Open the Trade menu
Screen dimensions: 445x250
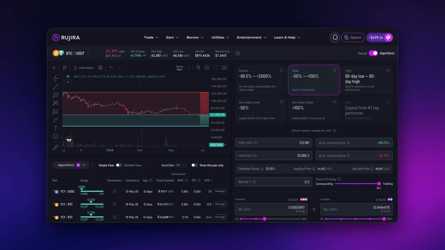tap(151, 37)
